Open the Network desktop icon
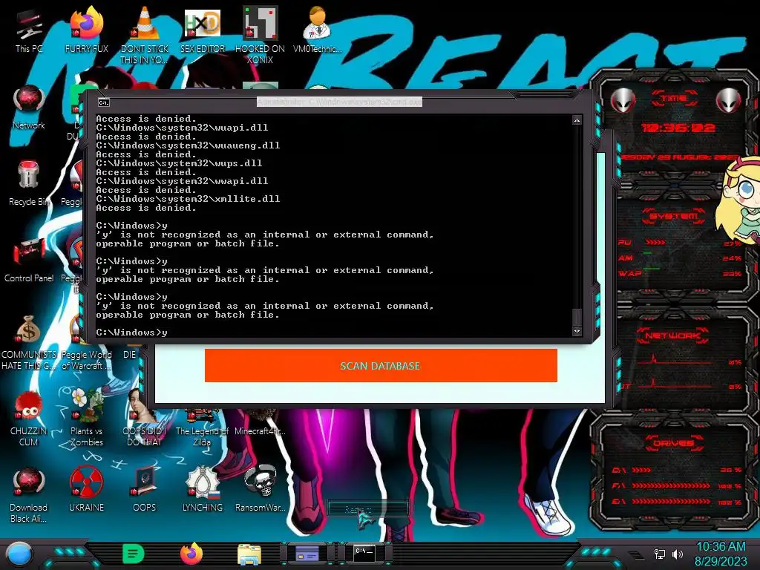The height and width of the screenshot is (570, 760). [x=29, y=108]
